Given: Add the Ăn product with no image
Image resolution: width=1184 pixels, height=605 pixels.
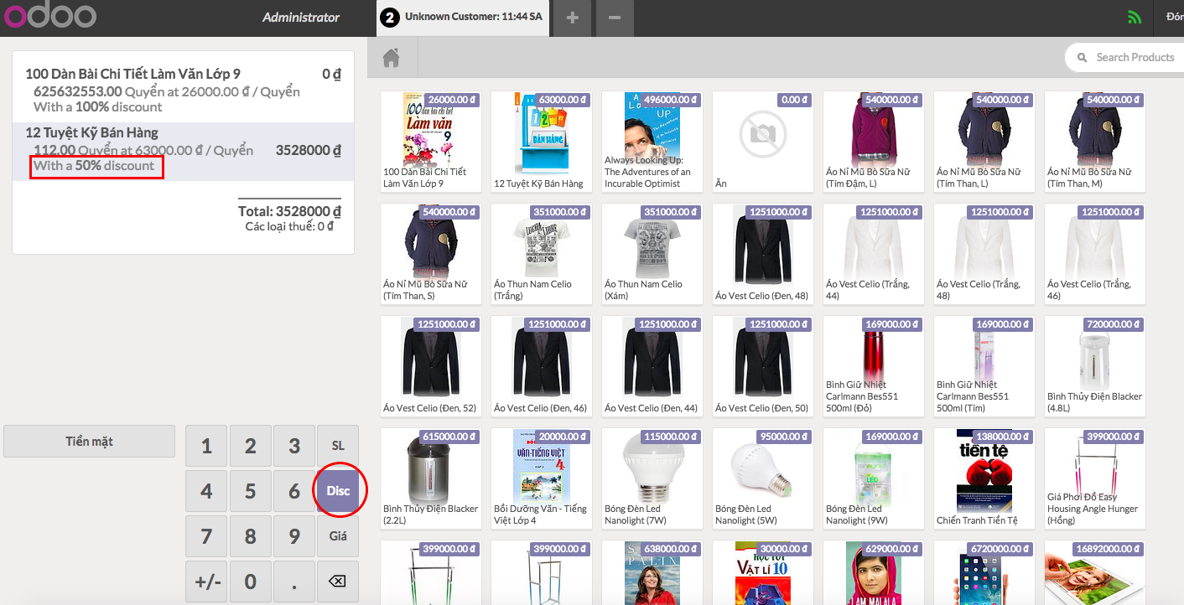Looking at the screenshot, I should (x=763, y=142).
